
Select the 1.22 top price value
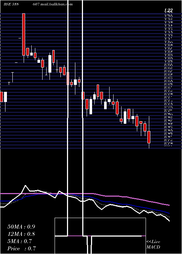168,11
